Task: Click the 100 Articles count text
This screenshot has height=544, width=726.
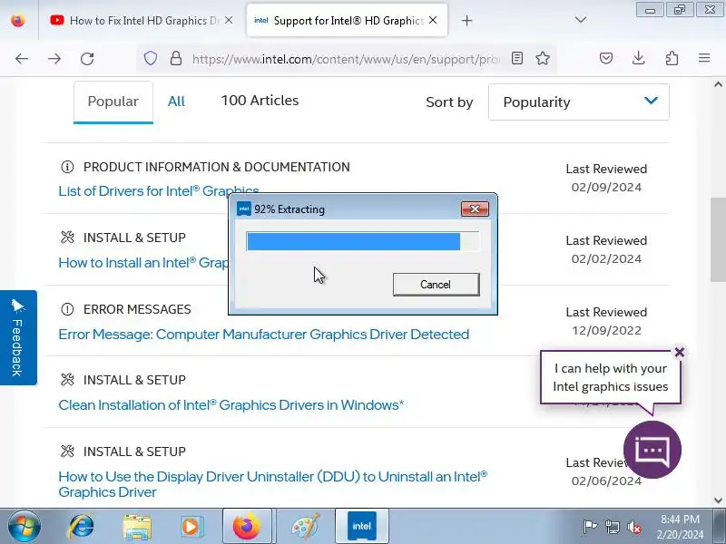Action: pyautogui.click(x=260, y=101)
